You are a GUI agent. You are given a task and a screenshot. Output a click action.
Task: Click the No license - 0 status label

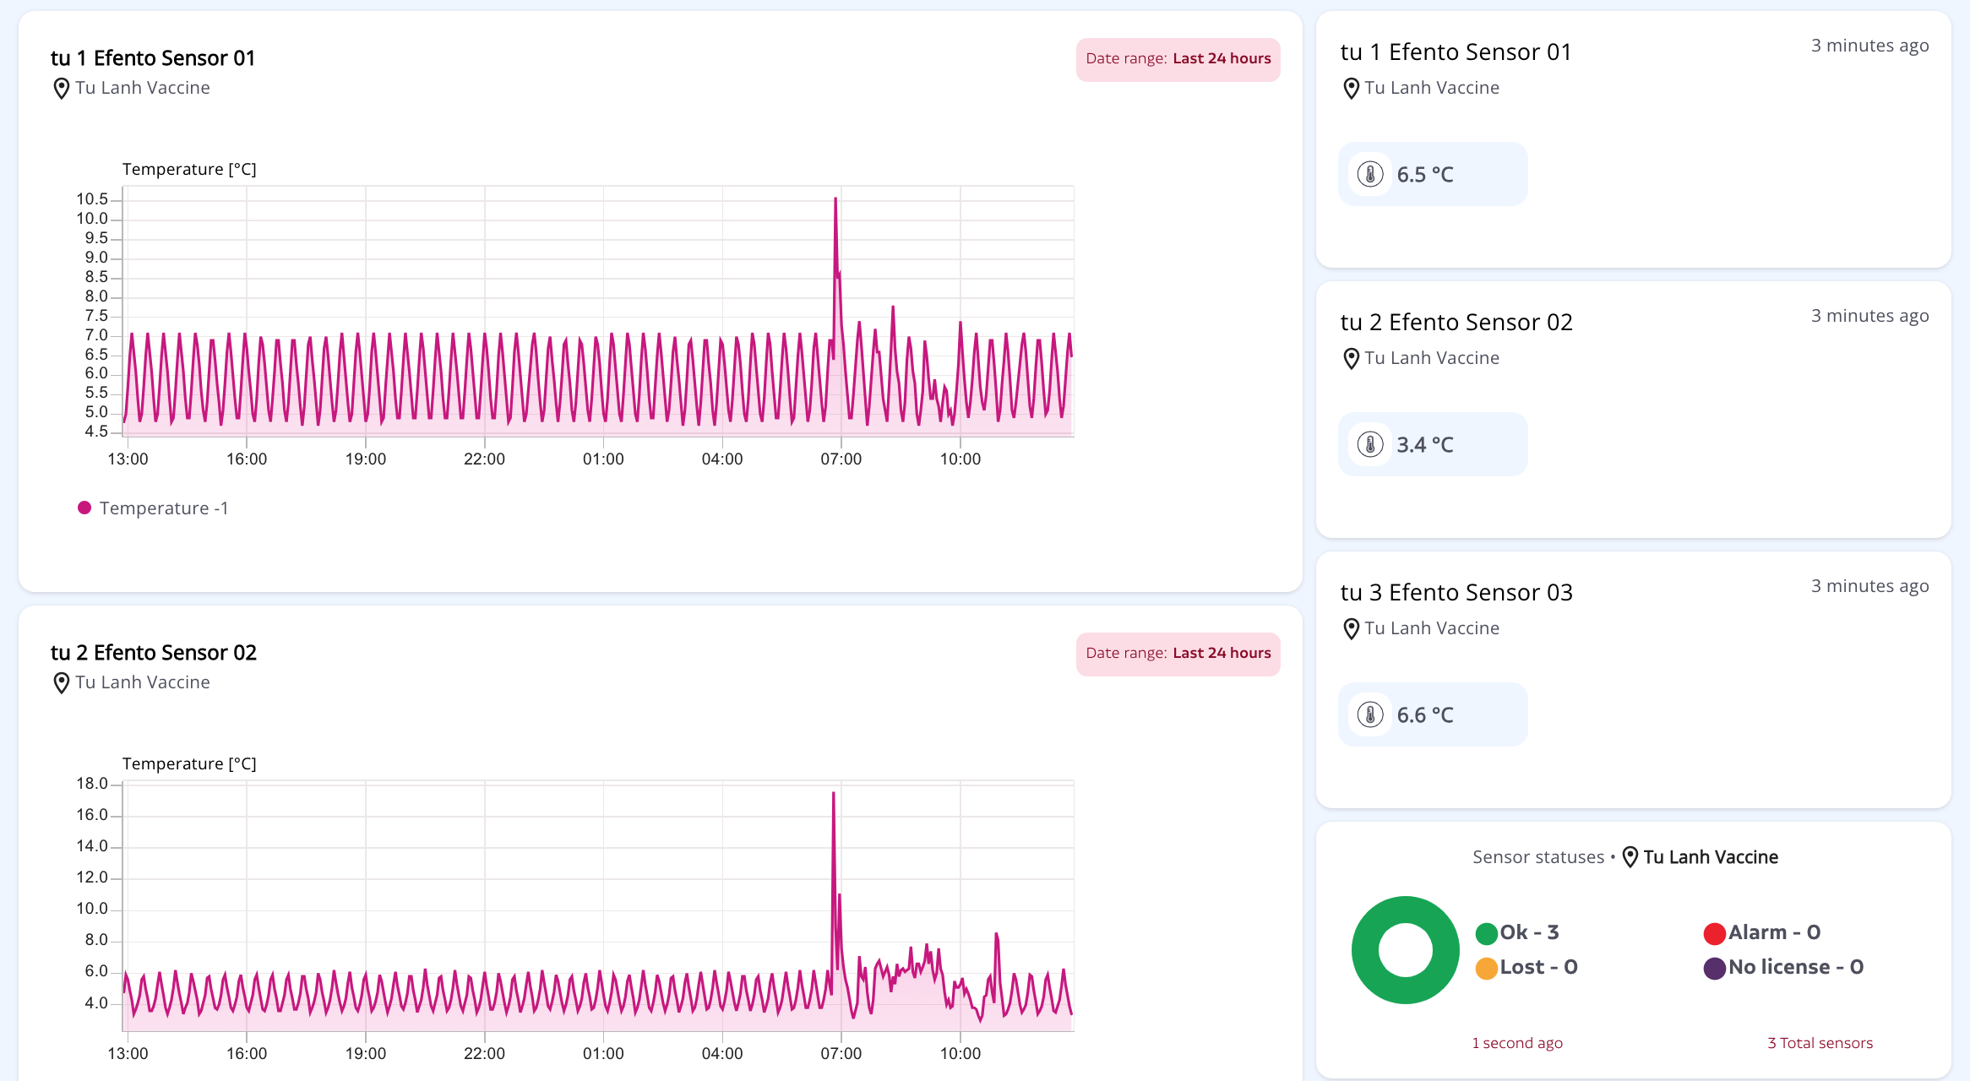[1796, 967]
